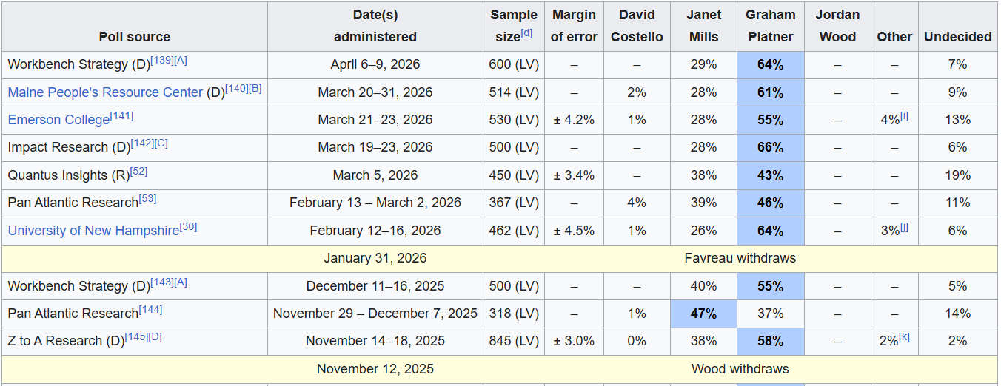Image resolution: width=1001 pixels, height=386 pixels.
Task: Click the "Favreau withdraws" row text
Action: pos(740,258)
